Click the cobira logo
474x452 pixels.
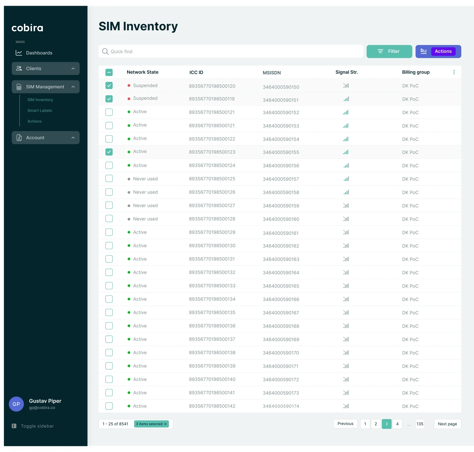pos(27,28)
